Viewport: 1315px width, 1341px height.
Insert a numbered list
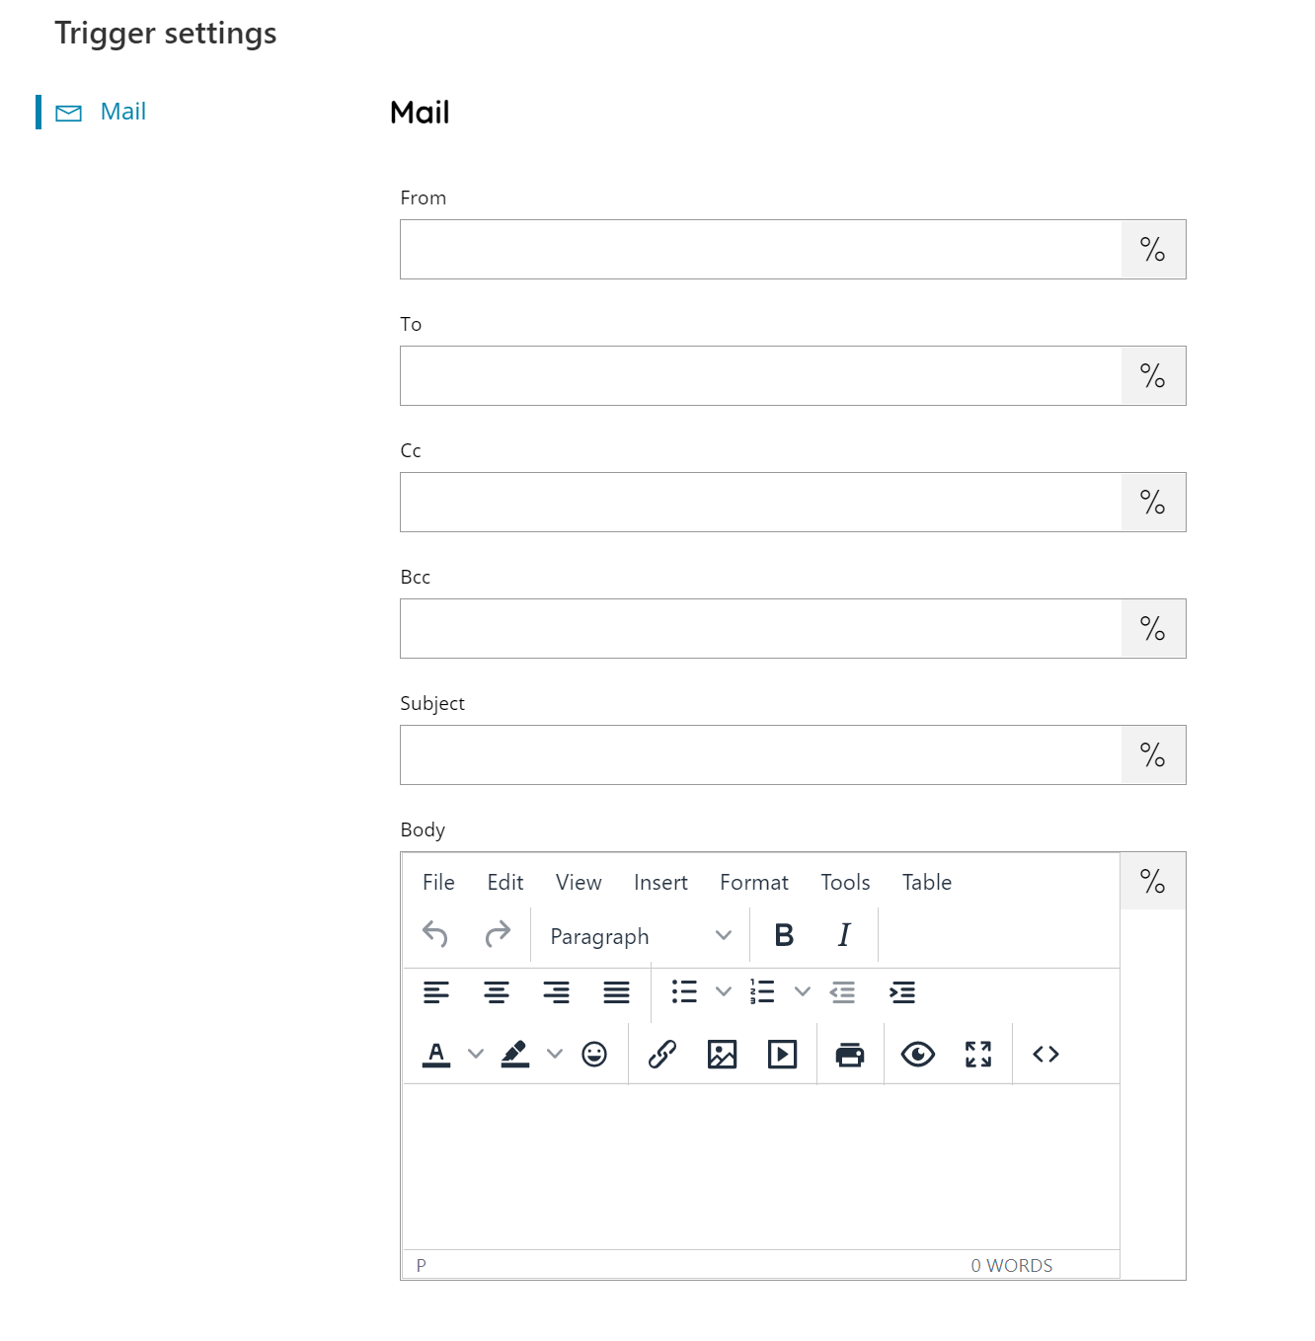click(762, 991)
